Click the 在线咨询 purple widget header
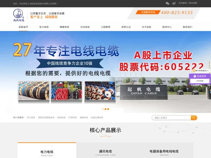This screenshot has width=211, height=158. [x=200, y=76]
